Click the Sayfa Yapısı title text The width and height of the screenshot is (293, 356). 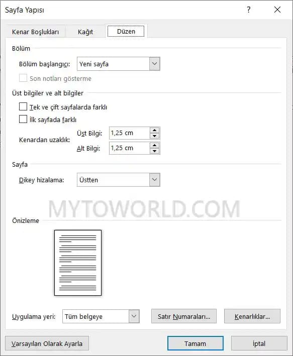point(25,10)
